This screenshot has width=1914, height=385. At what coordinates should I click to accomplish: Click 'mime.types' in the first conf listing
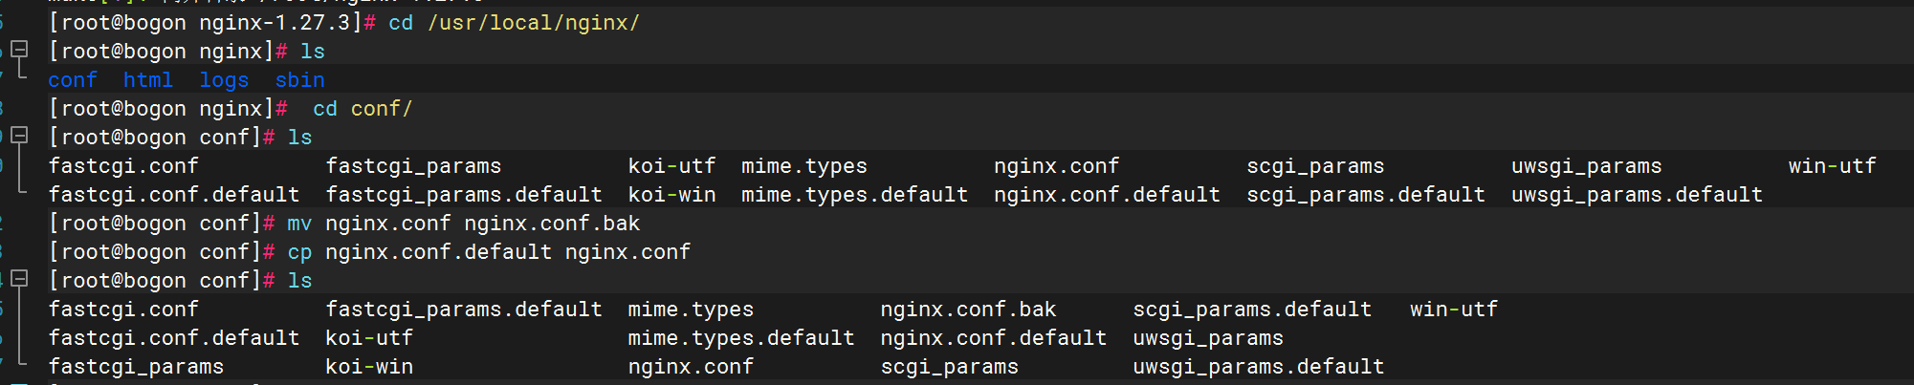(x=803, y=166)
